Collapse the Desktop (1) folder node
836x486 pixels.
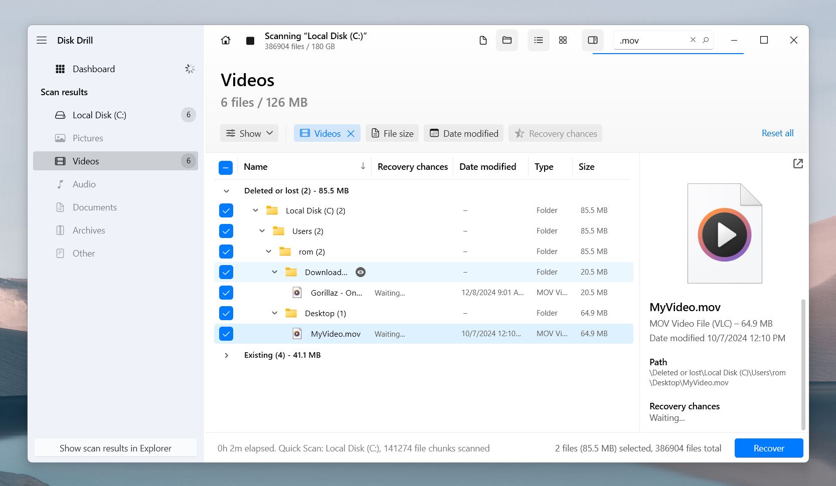click(x=274, y=313)
